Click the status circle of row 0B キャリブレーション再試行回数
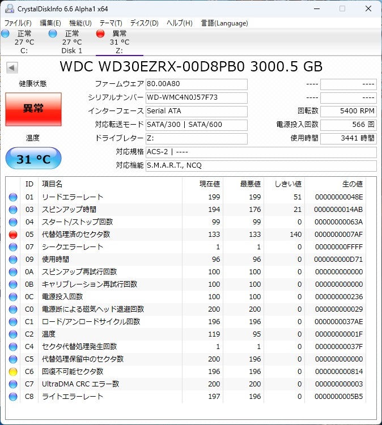The width and height of the screenshot is (382, 425). pos(13,284)
